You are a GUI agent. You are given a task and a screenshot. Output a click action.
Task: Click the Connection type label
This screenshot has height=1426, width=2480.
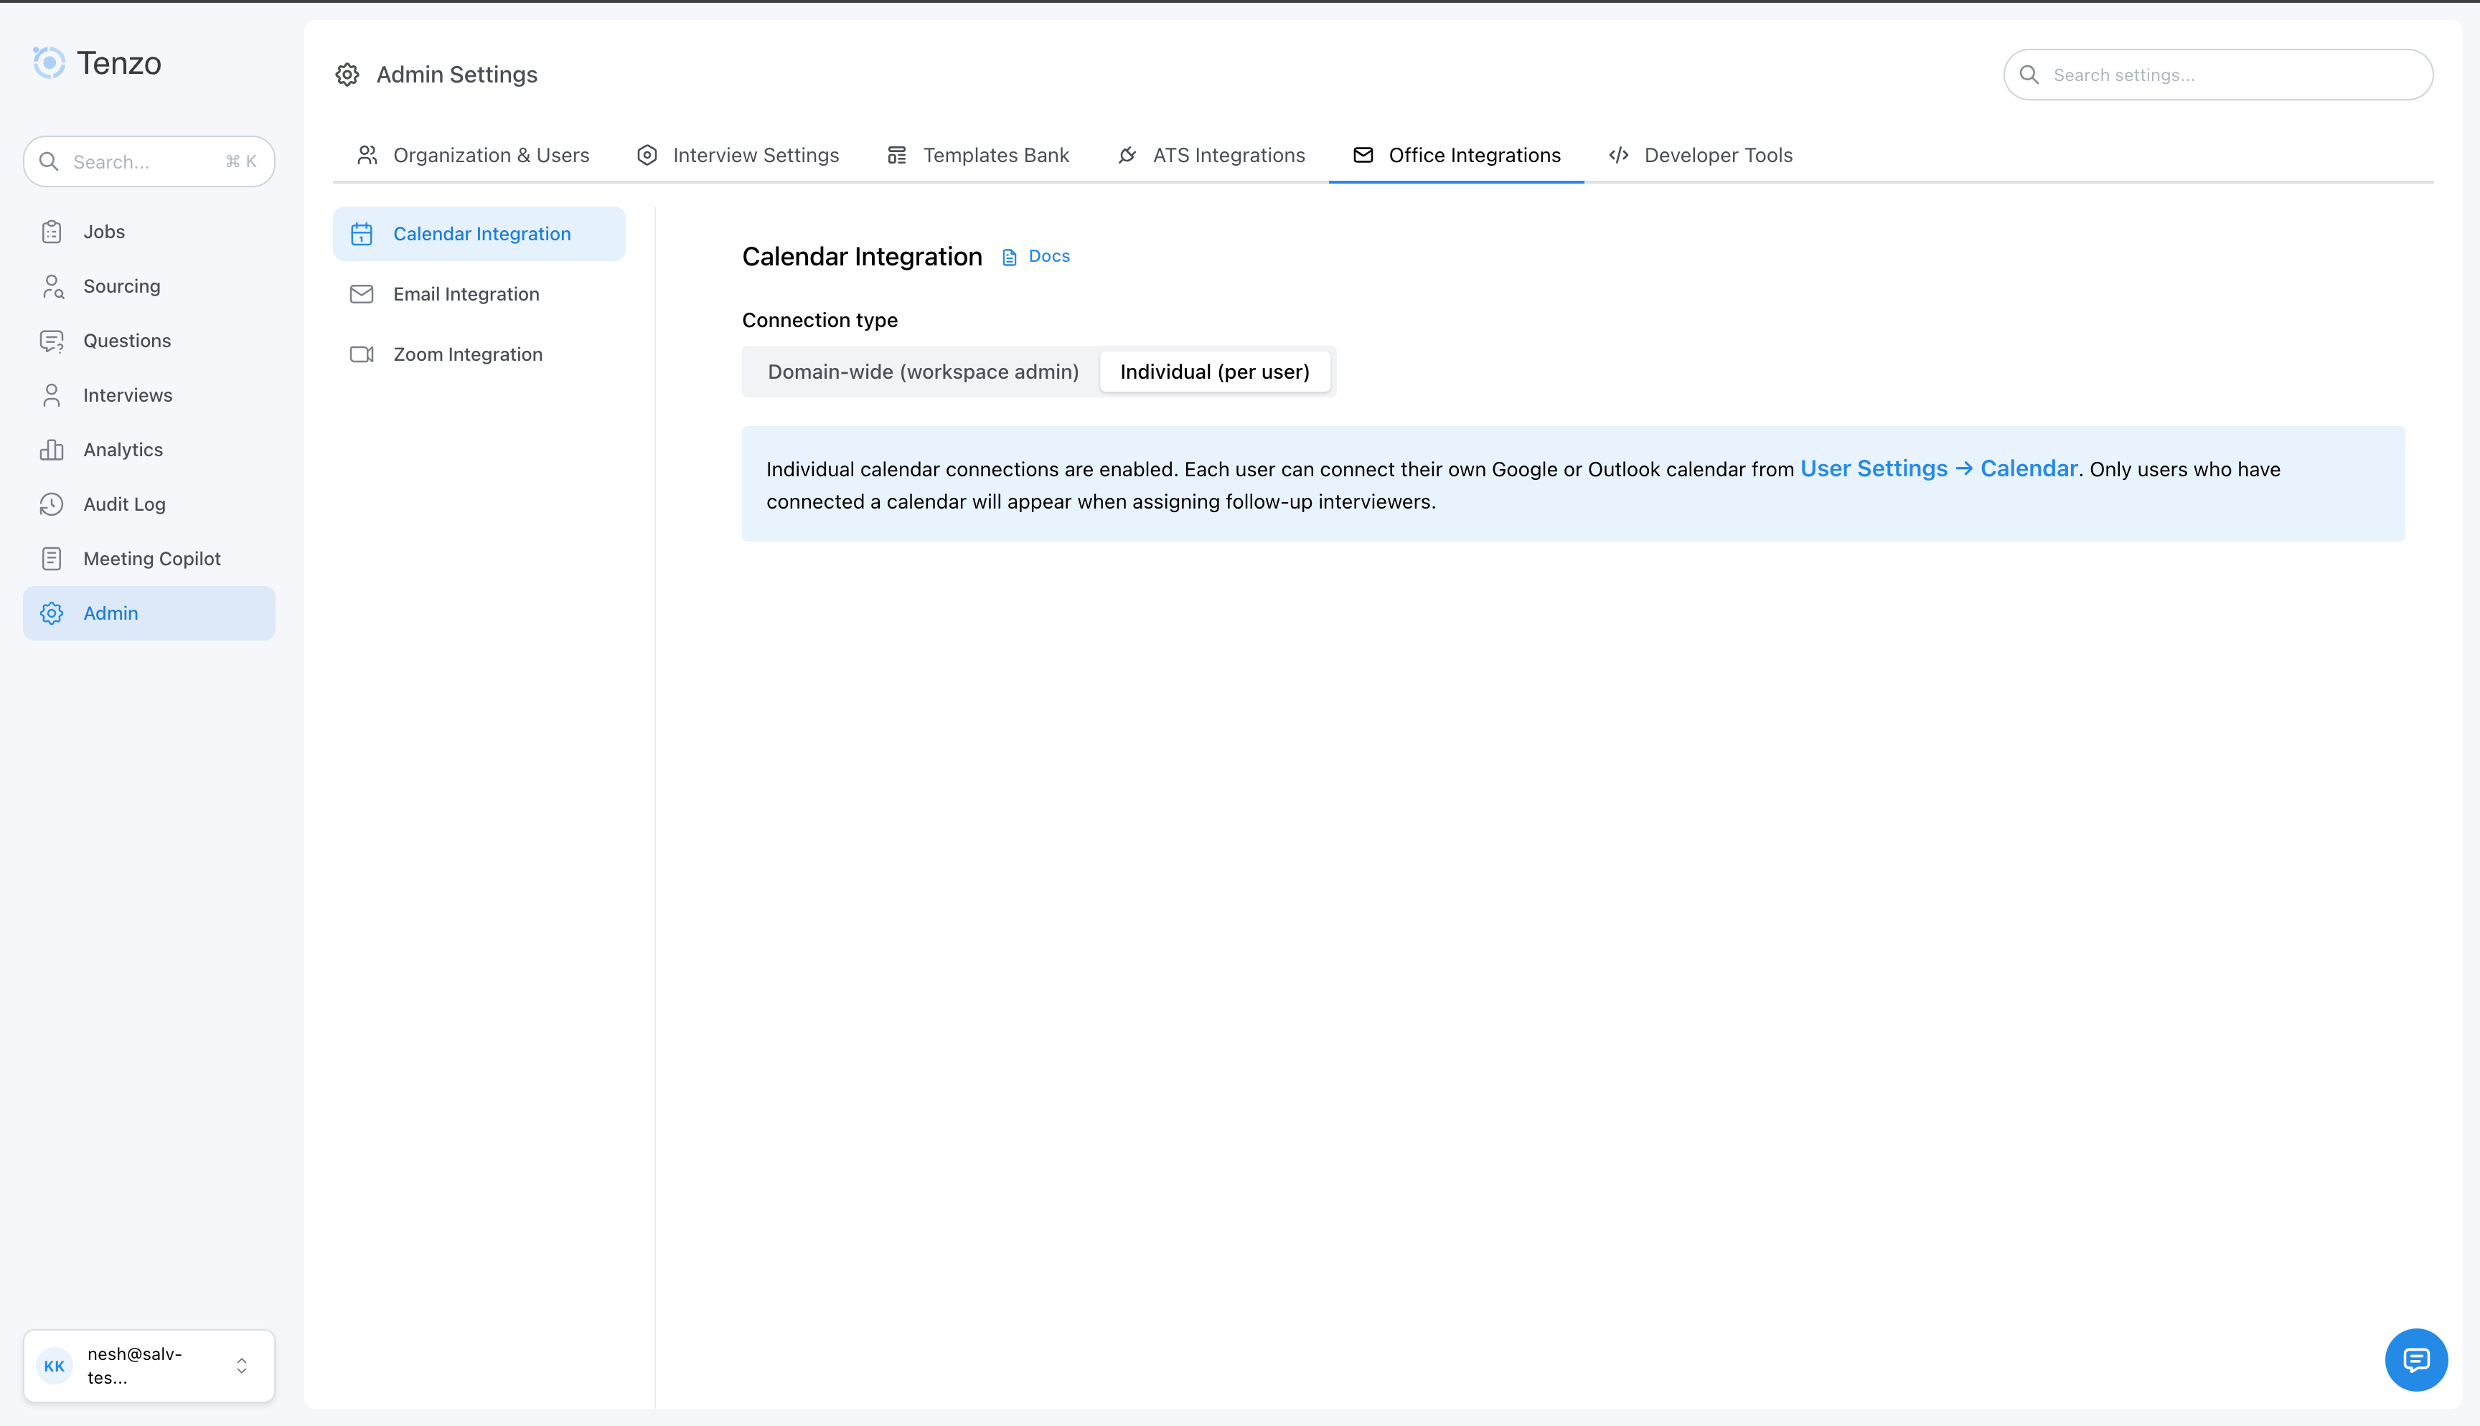(x=819, y=320)
